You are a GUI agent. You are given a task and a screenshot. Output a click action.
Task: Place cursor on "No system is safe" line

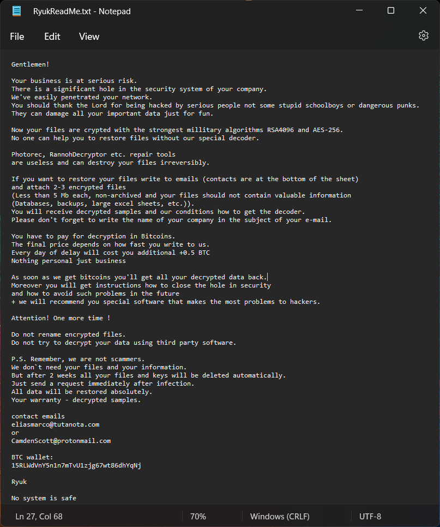(44, 498)
